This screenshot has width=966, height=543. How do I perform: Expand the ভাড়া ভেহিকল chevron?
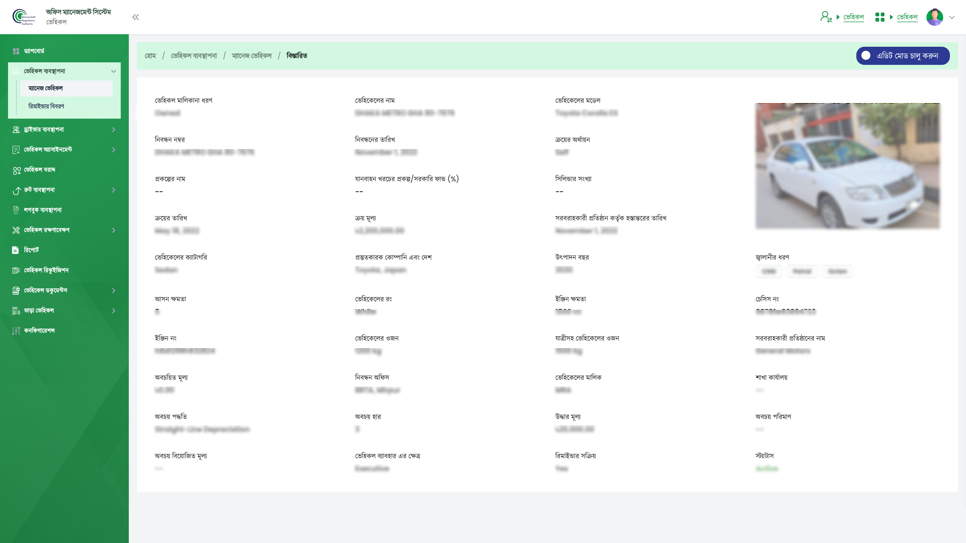point(114,311)
